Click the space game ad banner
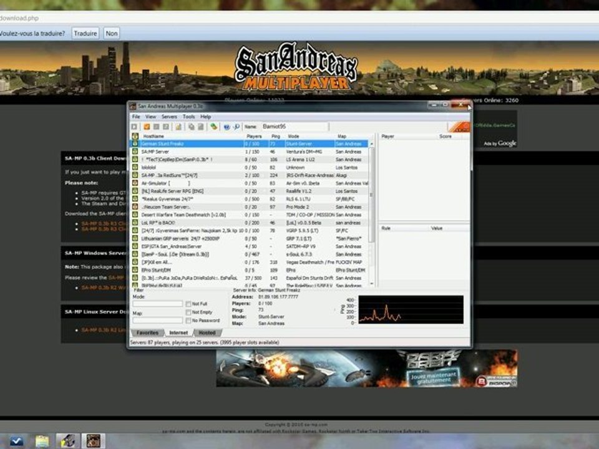Image resolution: width=599 pixels, height=449 pixels. [x=367, y=369]
